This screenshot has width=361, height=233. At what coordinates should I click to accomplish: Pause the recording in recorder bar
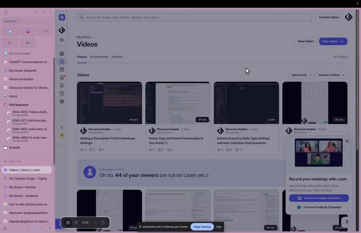point(76,223)
